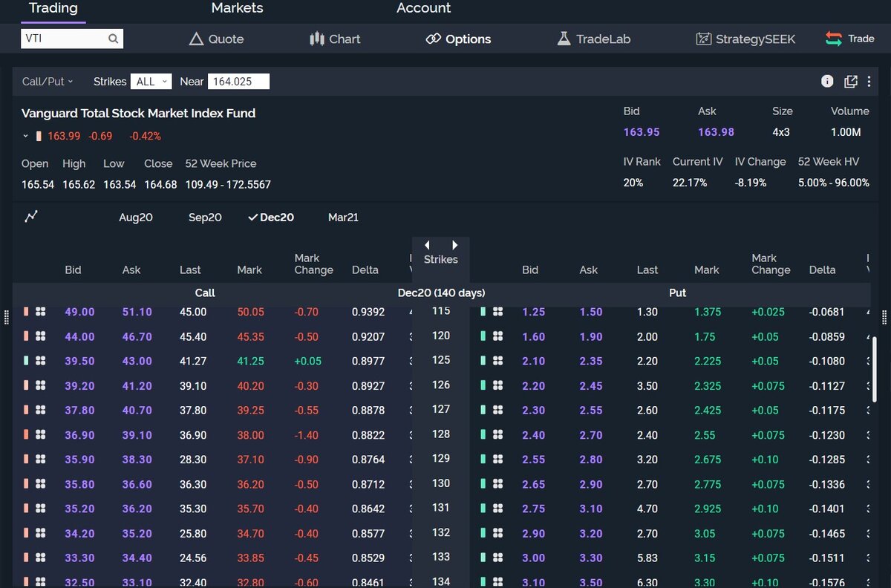
Task: Select the Sep20 expiration
Action: (x=205, y=218)
